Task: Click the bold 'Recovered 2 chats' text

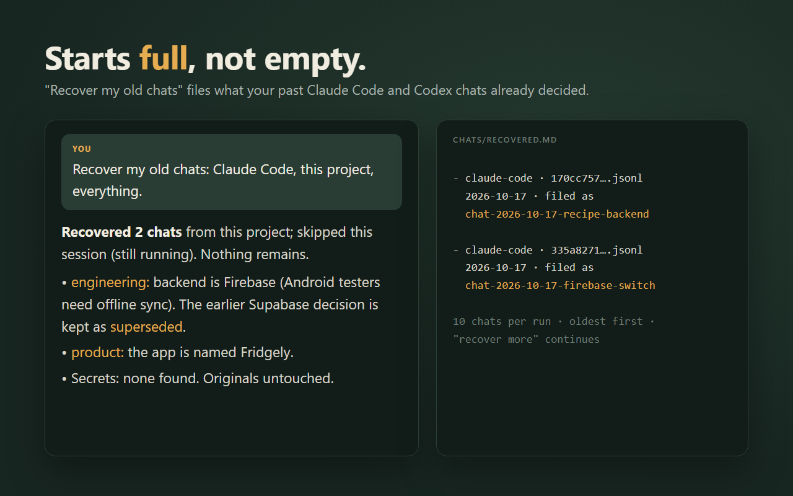Action: (x=121, y=232)
